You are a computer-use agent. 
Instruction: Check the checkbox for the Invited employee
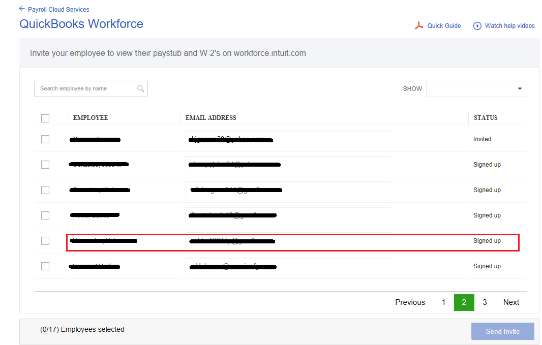(45, 139)
